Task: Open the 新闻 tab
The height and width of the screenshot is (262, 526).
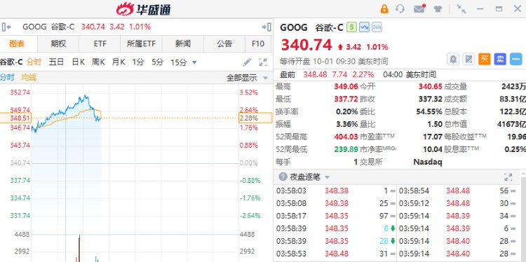Action: click(183, 43)
